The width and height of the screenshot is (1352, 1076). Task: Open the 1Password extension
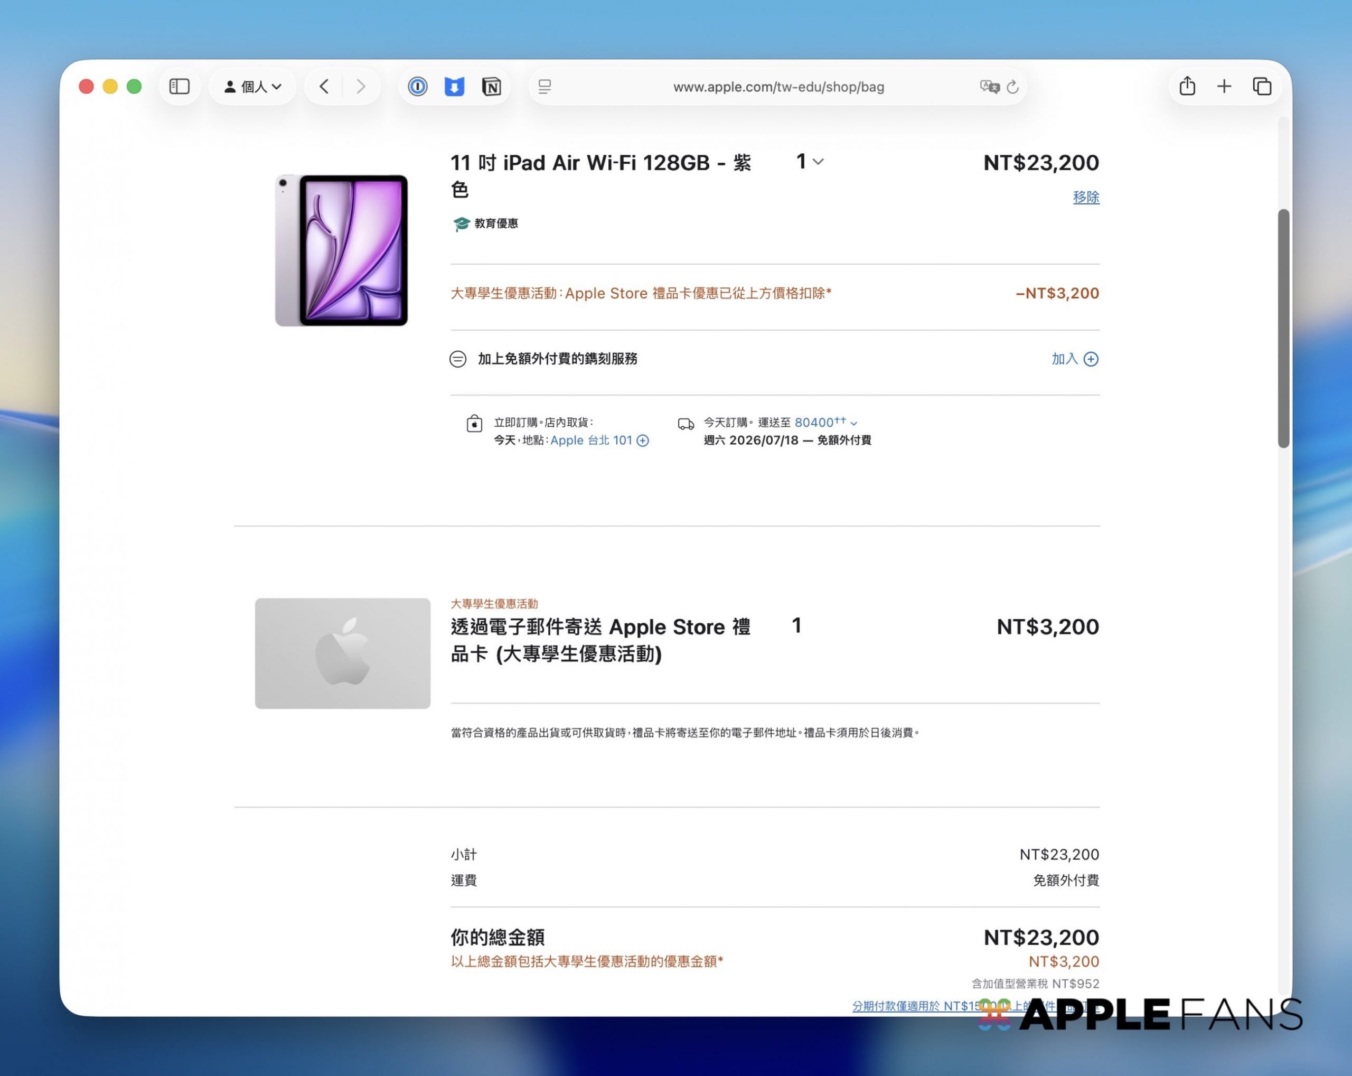[x=418, y=87]
